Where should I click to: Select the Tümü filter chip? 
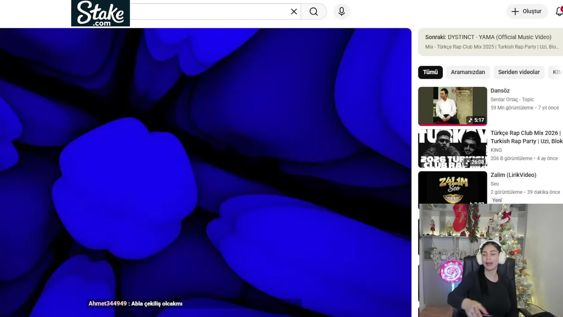point(430,72)
